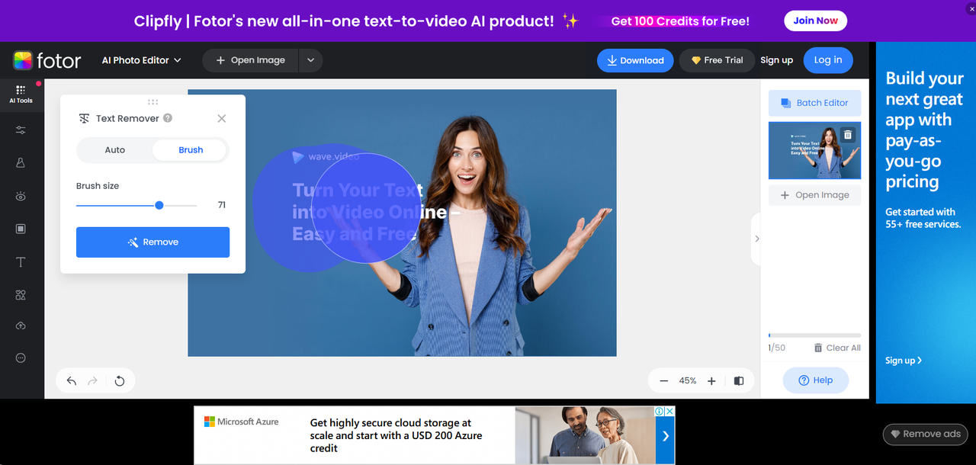Collapse the right panel with the chevron

pyautogui.click(x=756, y=239)
